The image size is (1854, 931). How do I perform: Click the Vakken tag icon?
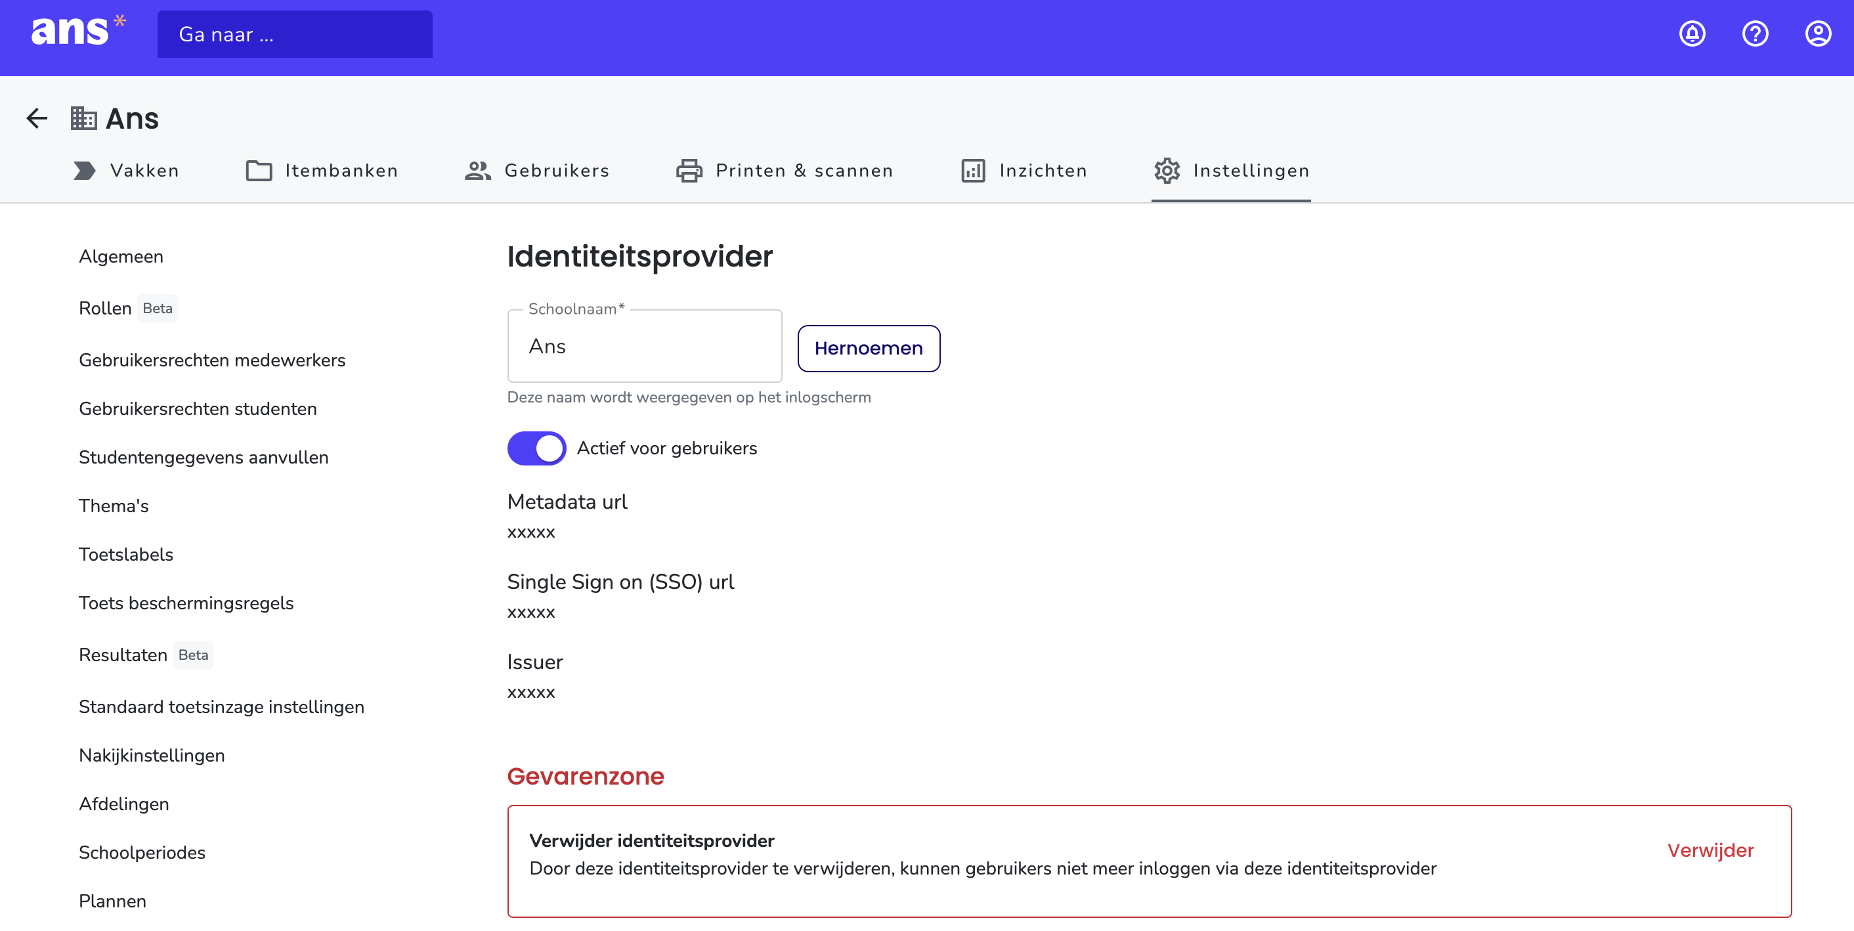point(84,171)
